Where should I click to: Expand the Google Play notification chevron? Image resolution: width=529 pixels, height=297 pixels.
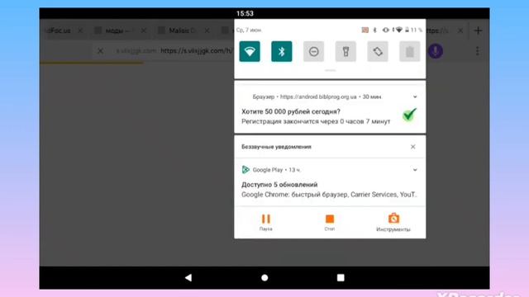pyautogui.click(x=415, y=170)
